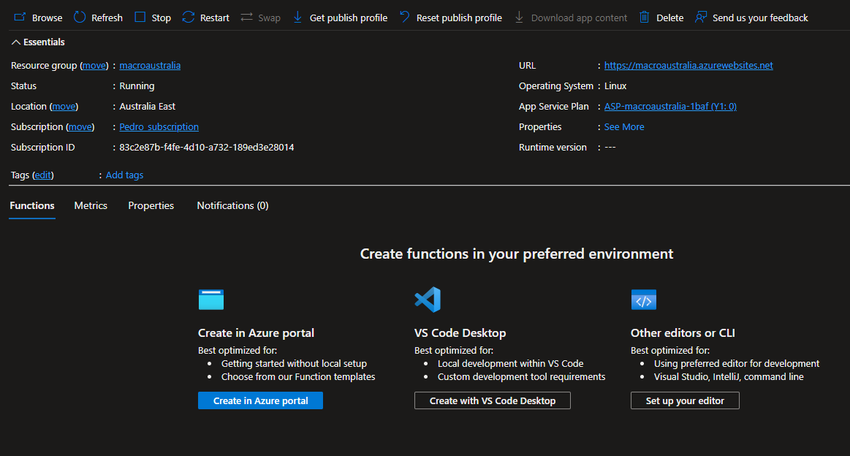Click the Browse label in toolbar

click(x=48, y=18)
